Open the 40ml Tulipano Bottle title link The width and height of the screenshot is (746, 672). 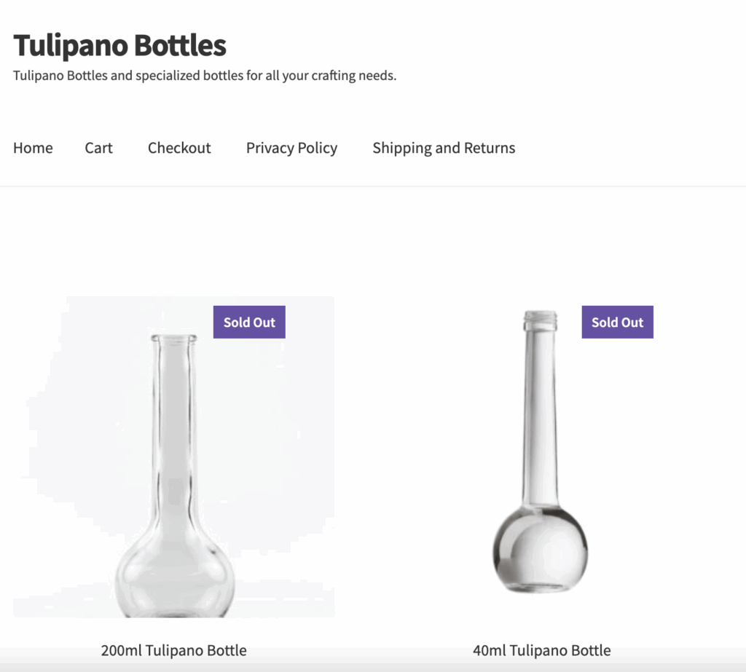tap(541, 650)
